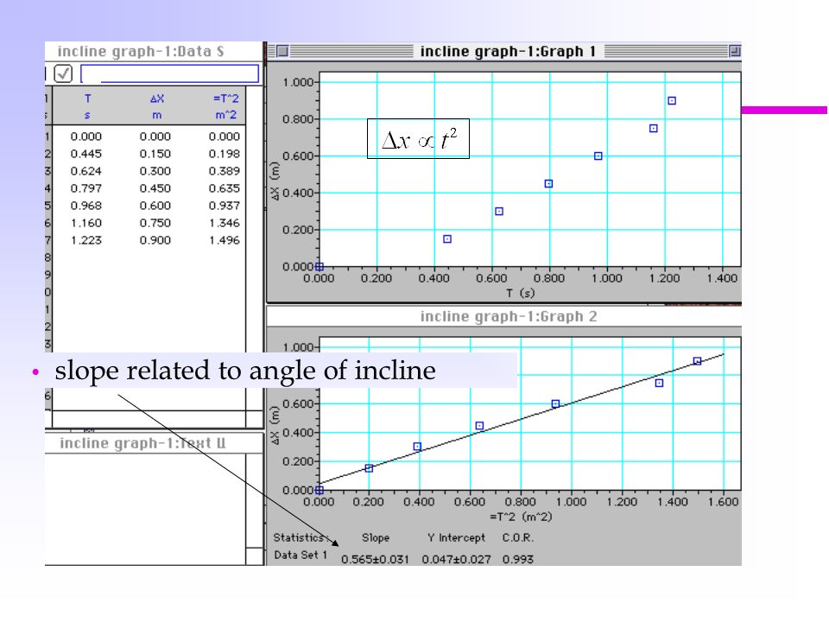Click the correlation value 0.993
Screen dimensions: 829x622
coord(518,560)
